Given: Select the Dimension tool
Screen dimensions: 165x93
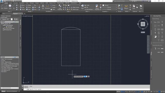Looking at the screenshot, I should pos(47,6).
